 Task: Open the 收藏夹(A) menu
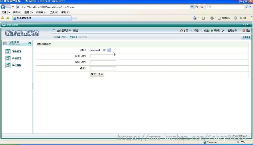click(x=41, y=12)
